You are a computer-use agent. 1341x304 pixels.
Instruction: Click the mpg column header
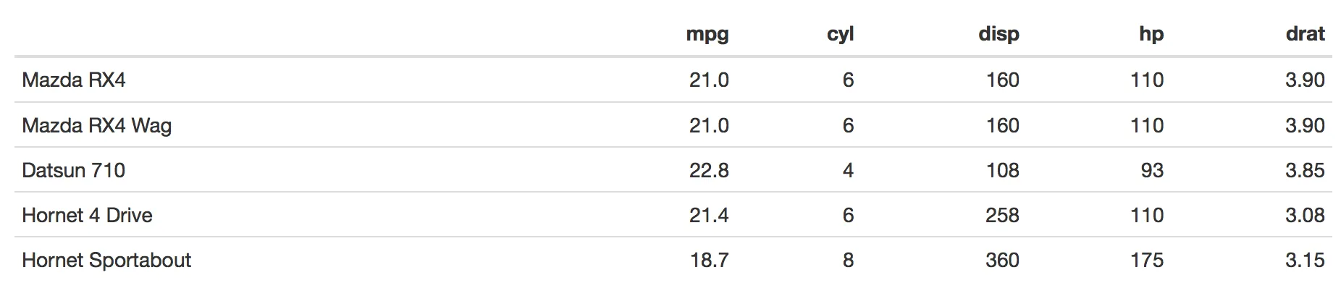(707, 35)
